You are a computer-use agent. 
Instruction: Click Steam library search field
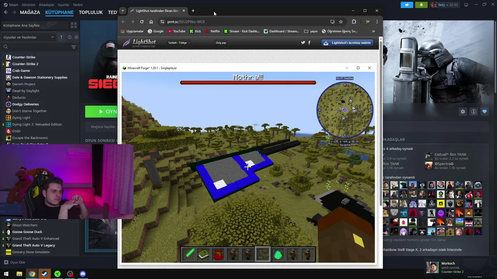click(x=37, y=47)
